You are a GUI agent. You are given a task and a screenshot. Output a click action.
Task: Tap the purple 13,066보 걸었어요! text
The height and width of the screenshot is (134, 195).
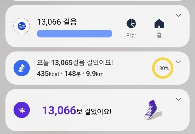77,111
